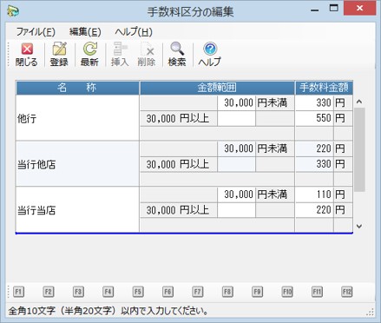Viewport: 381px width, 323px height.
Task: Click the application icon in the title bar
Action: pyautogui.click(x=13, y=11)
